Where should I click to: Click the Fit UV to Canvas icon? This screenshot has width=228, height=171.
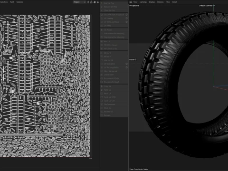(x=102, y=45)
